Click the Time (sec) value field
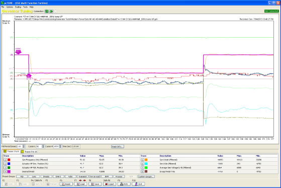This screenshot has height=188, width=281. click(76, 146)
